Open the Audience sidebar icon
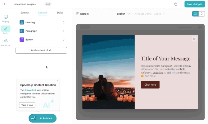 pyautogui.click(x=6, y=41)
